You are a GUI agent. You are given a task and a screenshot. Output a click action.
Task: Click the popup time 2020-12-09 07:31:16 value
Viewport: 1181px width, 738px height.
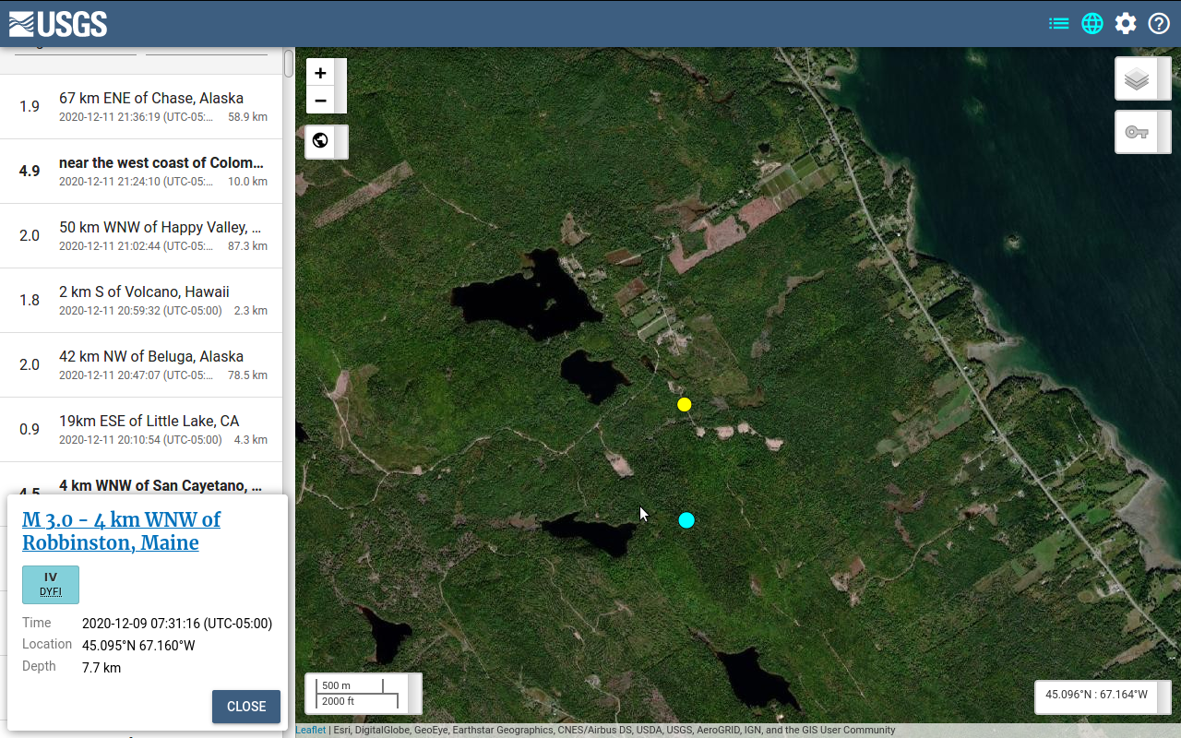point(177,624)
